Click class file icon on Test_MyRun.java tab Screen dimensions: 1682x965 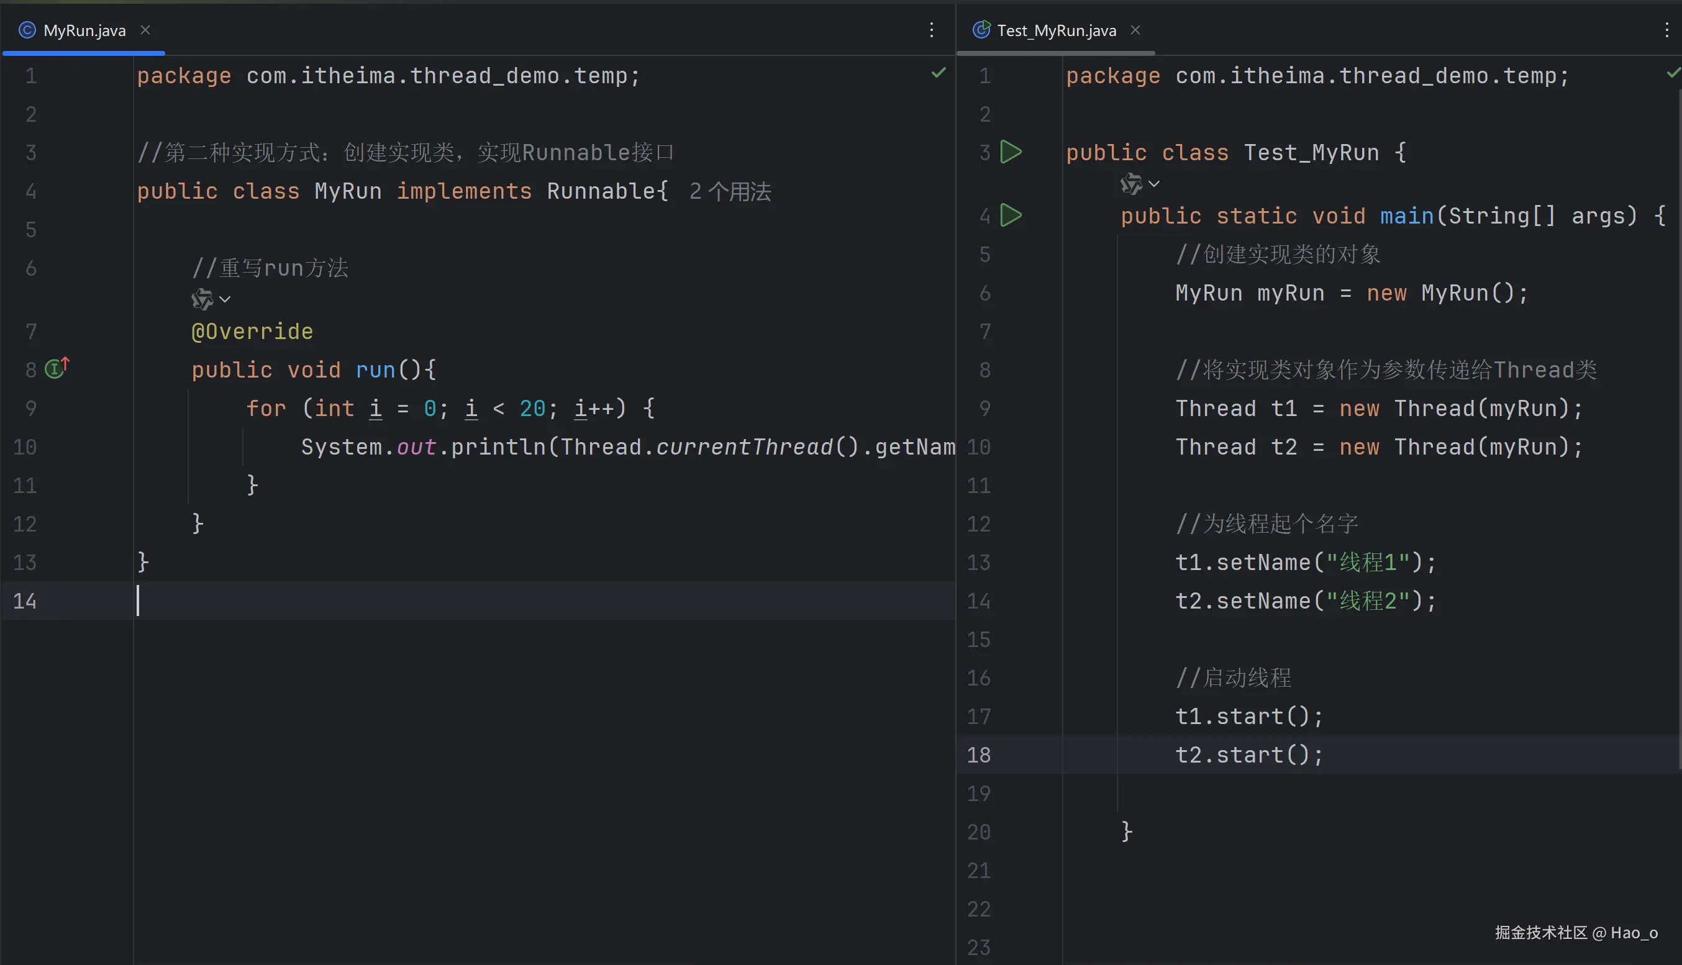[x=981, y=30]
